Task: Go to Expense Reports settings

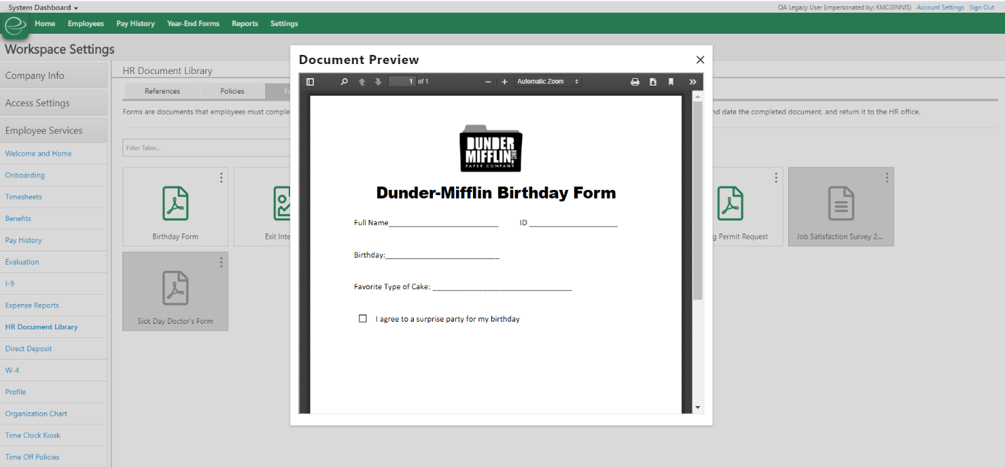Action: coord(32,305)
